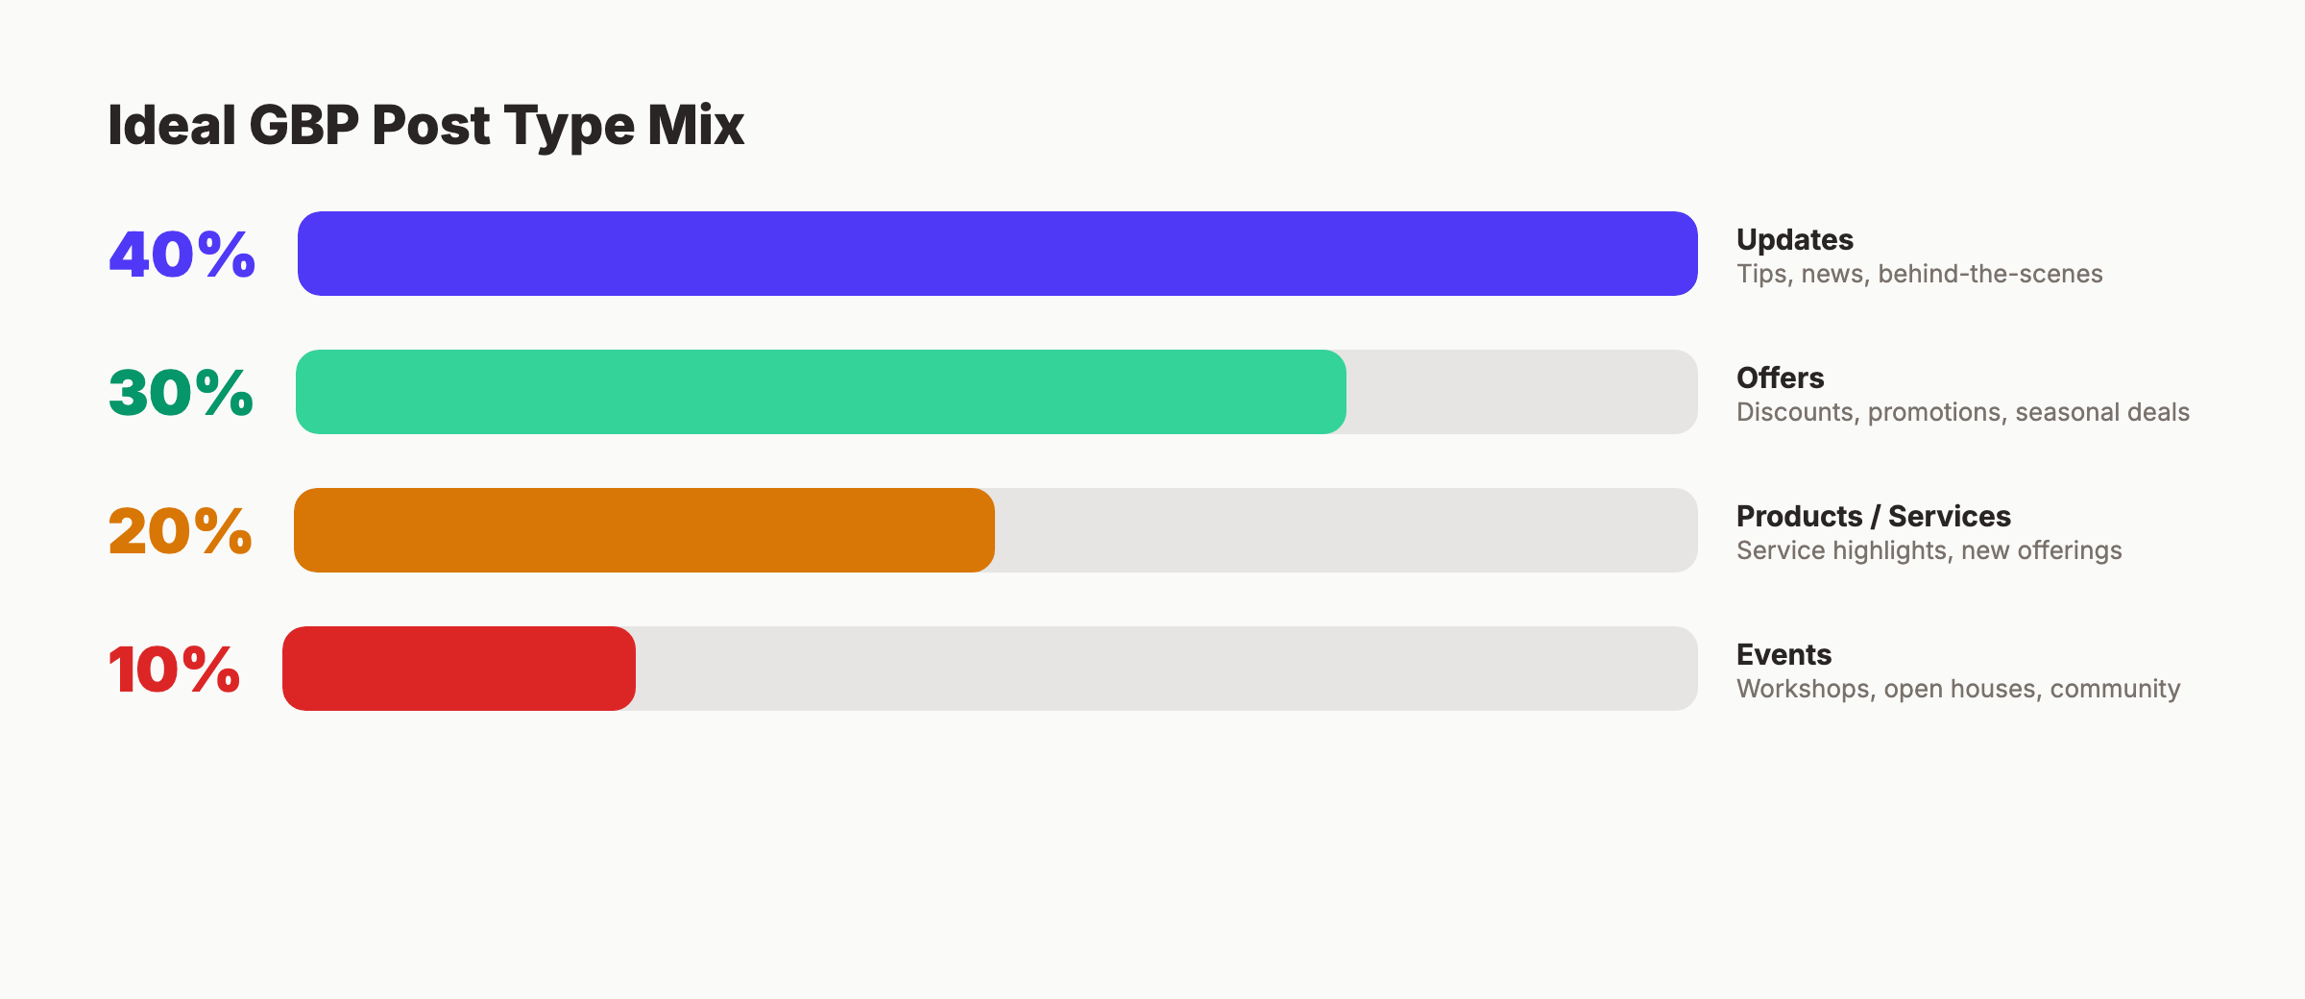Select the blue Updates progress bar
2305x999 pixels.
coord(997,254)
